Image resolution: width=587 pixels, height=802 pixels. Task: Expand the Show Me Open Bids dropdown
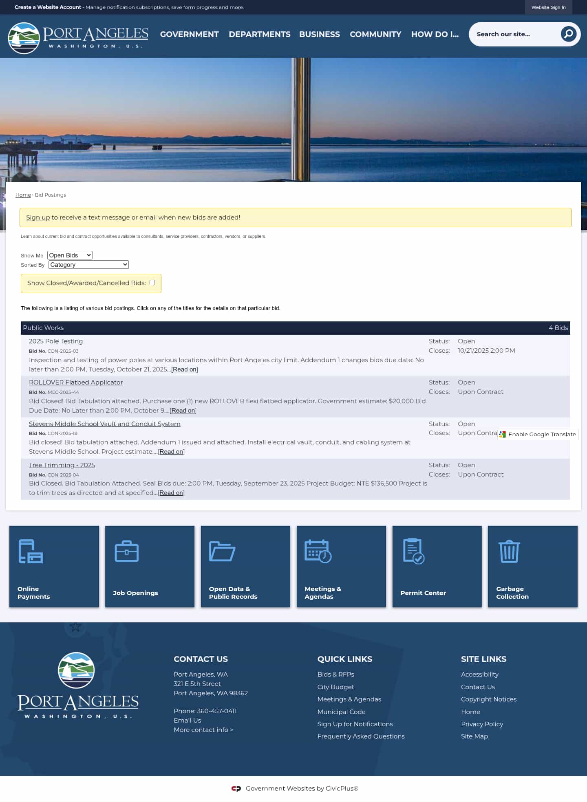point(70,255)
